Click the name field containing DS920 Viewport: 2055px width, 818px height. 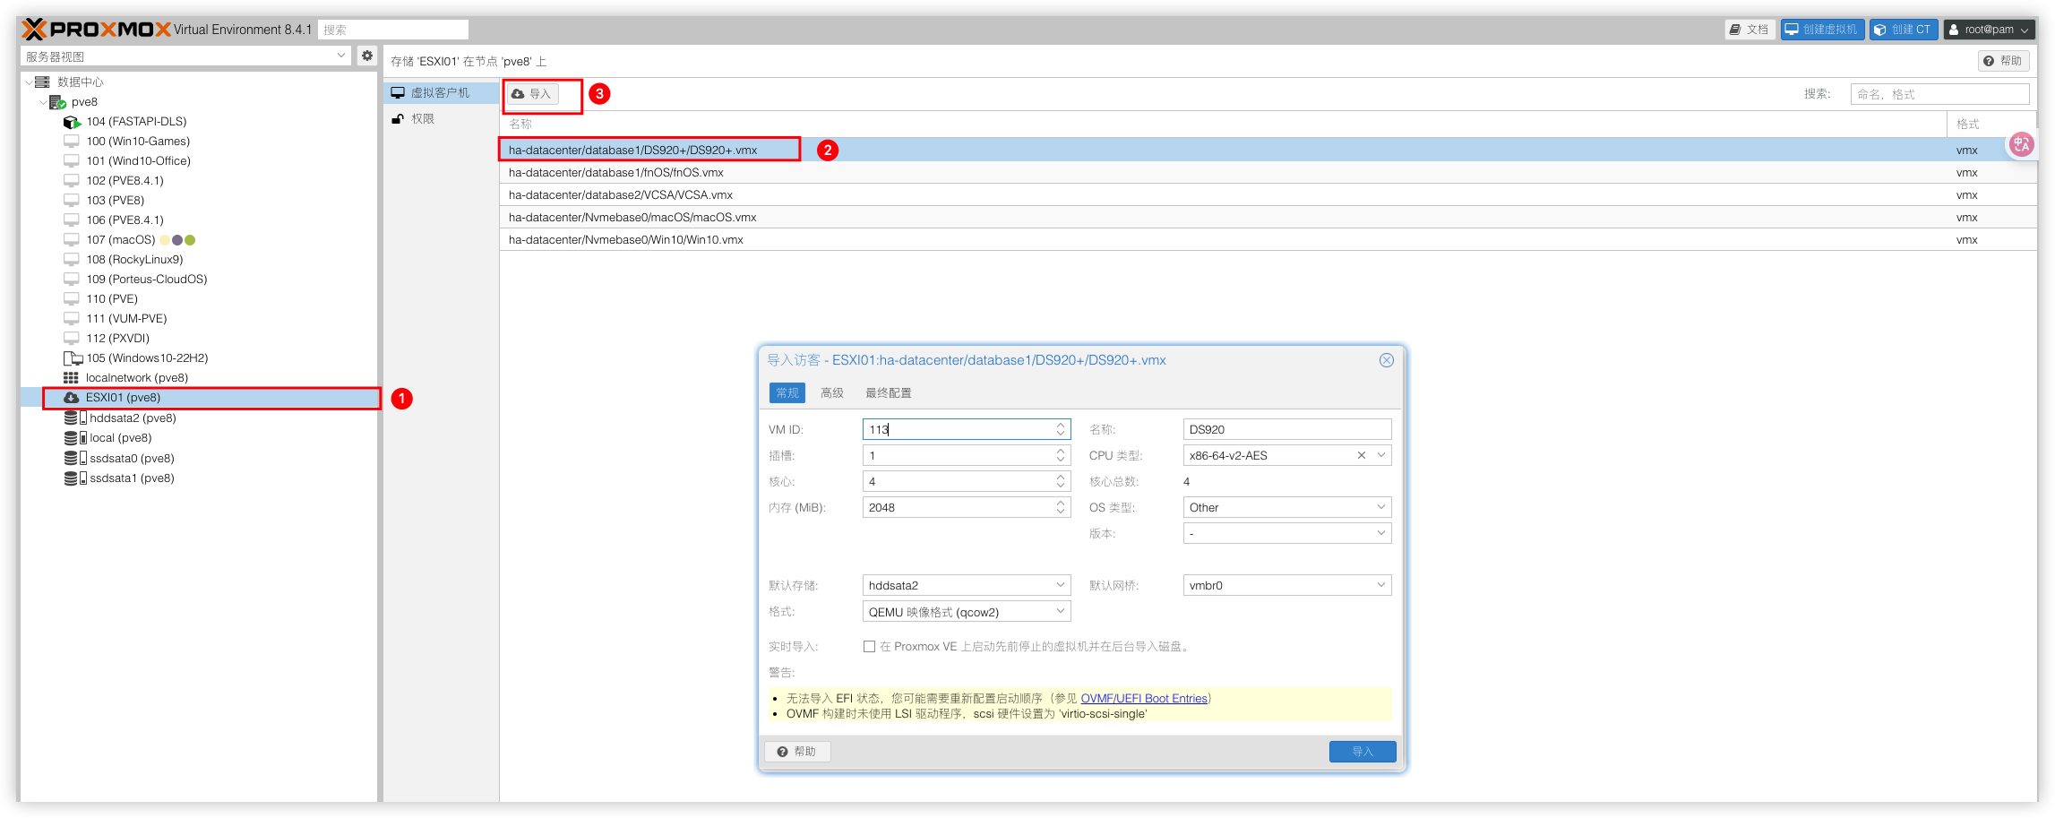[1287, 429]
